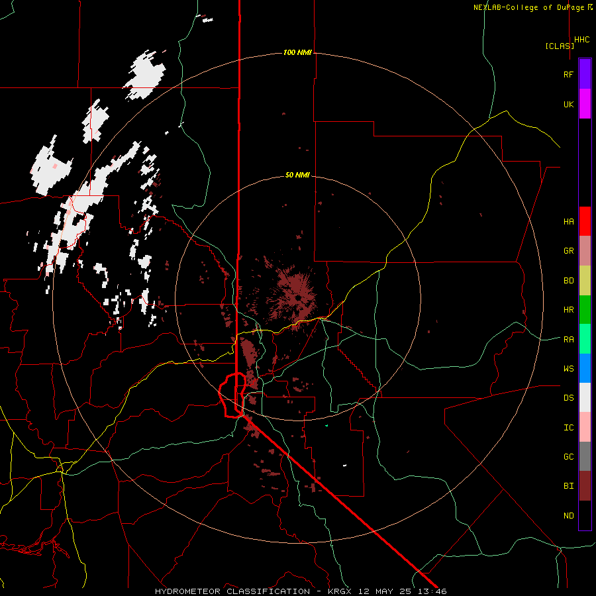Click the GR legend label

click(568, 251)
